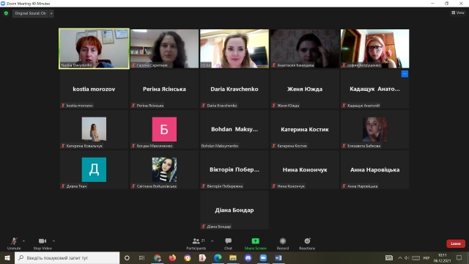Image resolution: width=469 pixels, height=264 pixels.
Task: Unmute the microphone
Action: pos(14,243)
